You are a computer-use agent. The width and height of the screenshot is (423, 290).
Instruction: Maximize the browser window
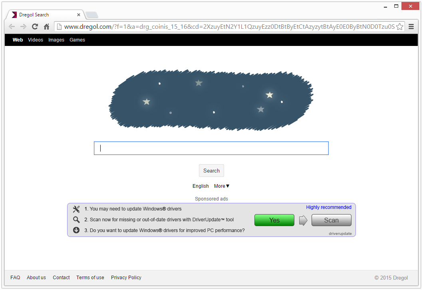click(x=396, y=6)
